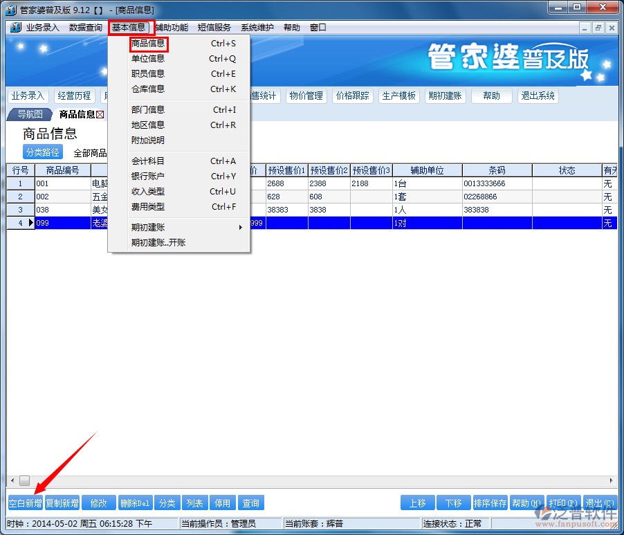This screenshot has width=624, height=535.
Task: Click the 物价管理 toolbar button
Action: click(x=306, y=96)
